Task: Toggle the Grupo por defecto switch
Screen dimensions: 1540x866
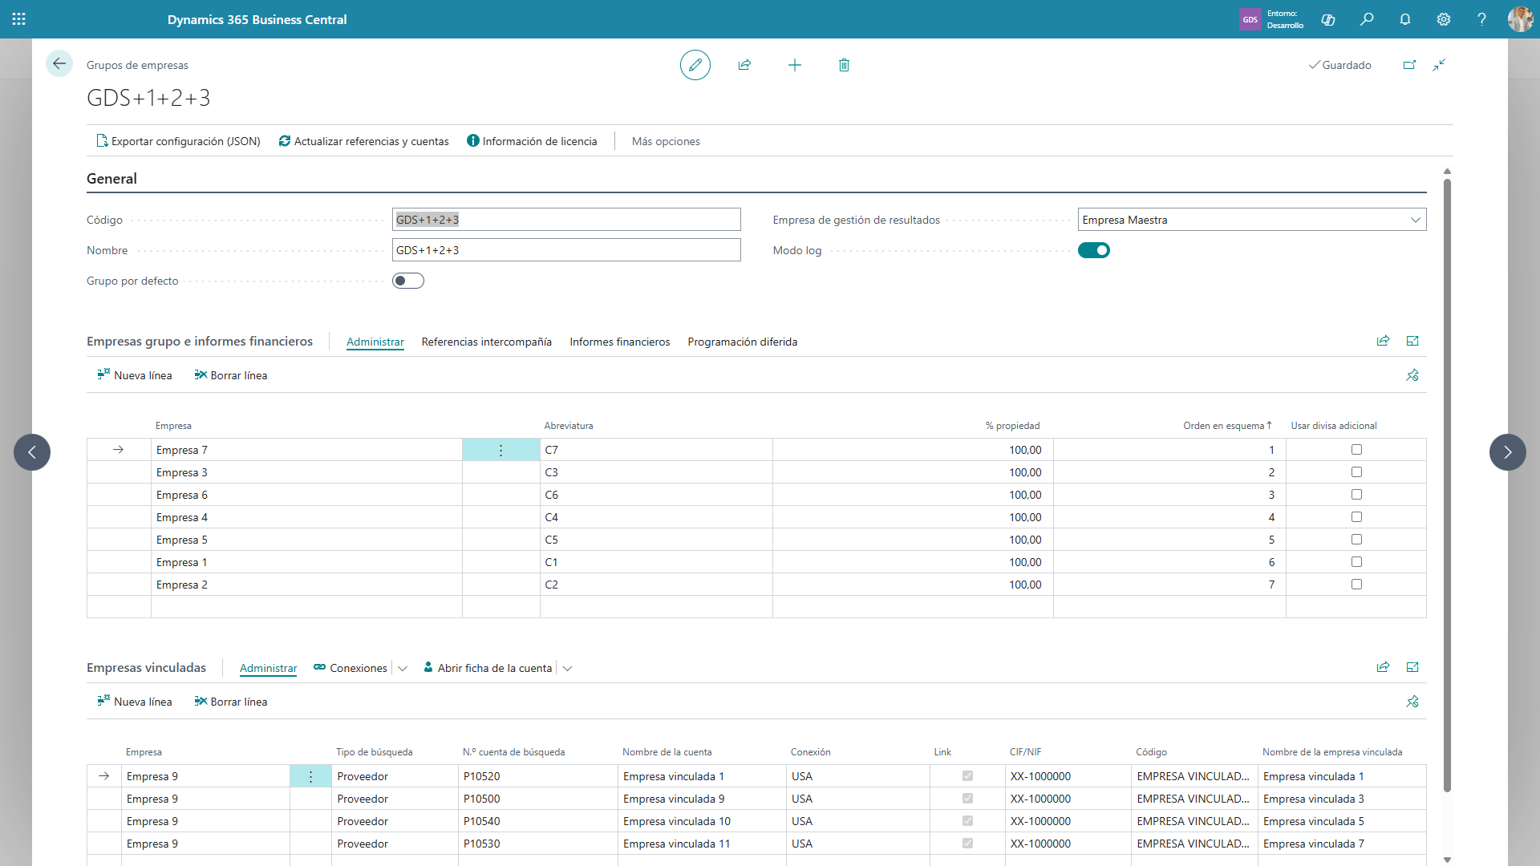Action: point(408,281)
